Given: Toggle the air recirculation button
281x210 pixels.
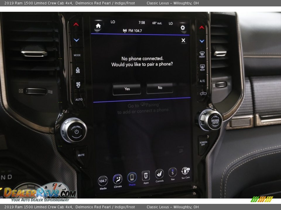Looking at the screenshot, I should point(203,93).
